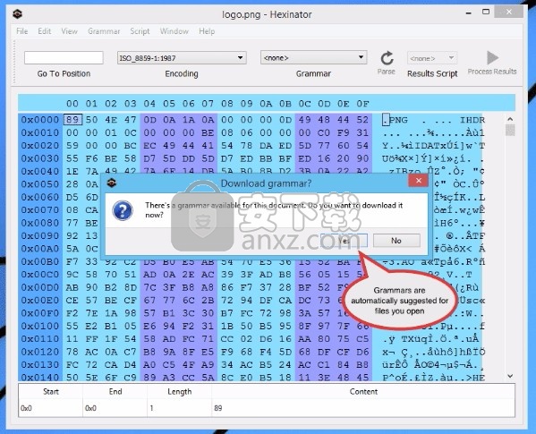The height and width of the screenshot is (434, 536).
Task: Open the Script menu
Action: [x=140, y=31]
